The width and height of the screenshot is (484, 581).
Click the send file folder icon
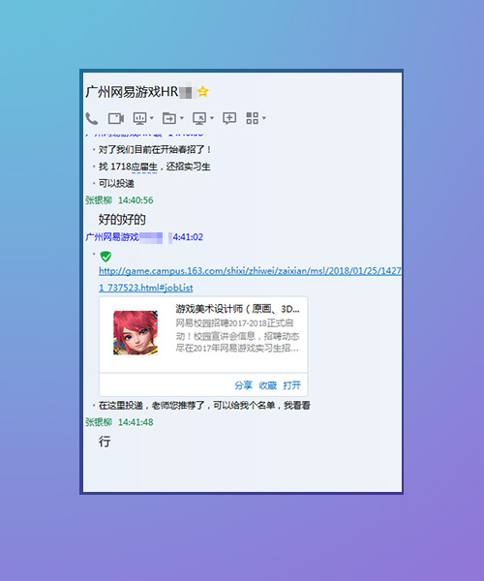pos(169,118)
